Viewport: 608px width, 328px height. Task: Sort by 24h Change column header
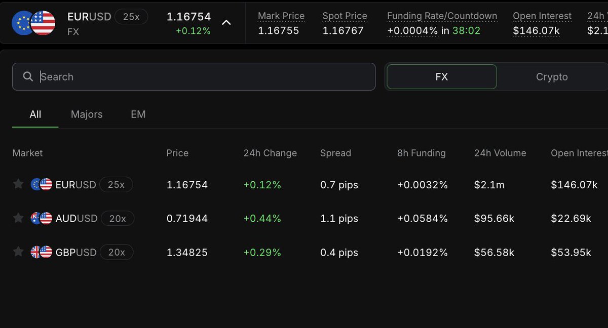click(270, 153)
